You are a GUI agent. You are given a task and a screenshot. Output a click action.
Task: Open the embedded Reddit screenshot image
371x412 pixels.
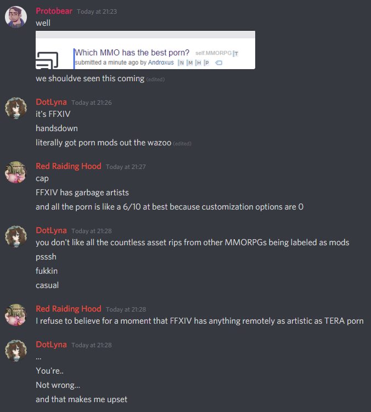click(145, 50)
